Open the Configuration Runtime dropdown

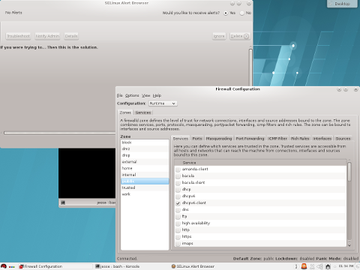tap(163, 103)
